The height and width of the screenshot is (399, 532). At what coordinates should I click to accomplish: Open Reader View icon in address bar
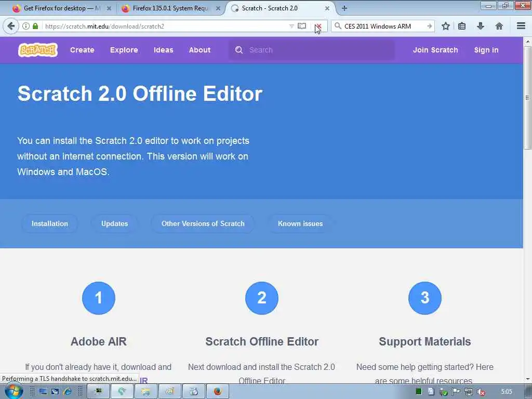302,26
